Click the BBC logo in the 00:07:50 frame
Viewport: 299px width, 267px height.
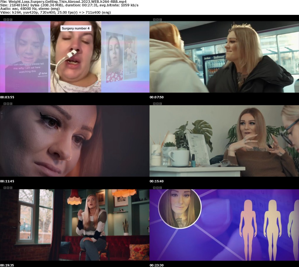[x=157, y=20]
